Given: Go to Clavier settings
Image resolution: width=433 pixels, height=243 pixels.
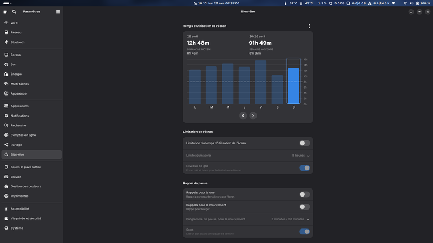Looking at the screenshot, I should [x=31, y=177].
